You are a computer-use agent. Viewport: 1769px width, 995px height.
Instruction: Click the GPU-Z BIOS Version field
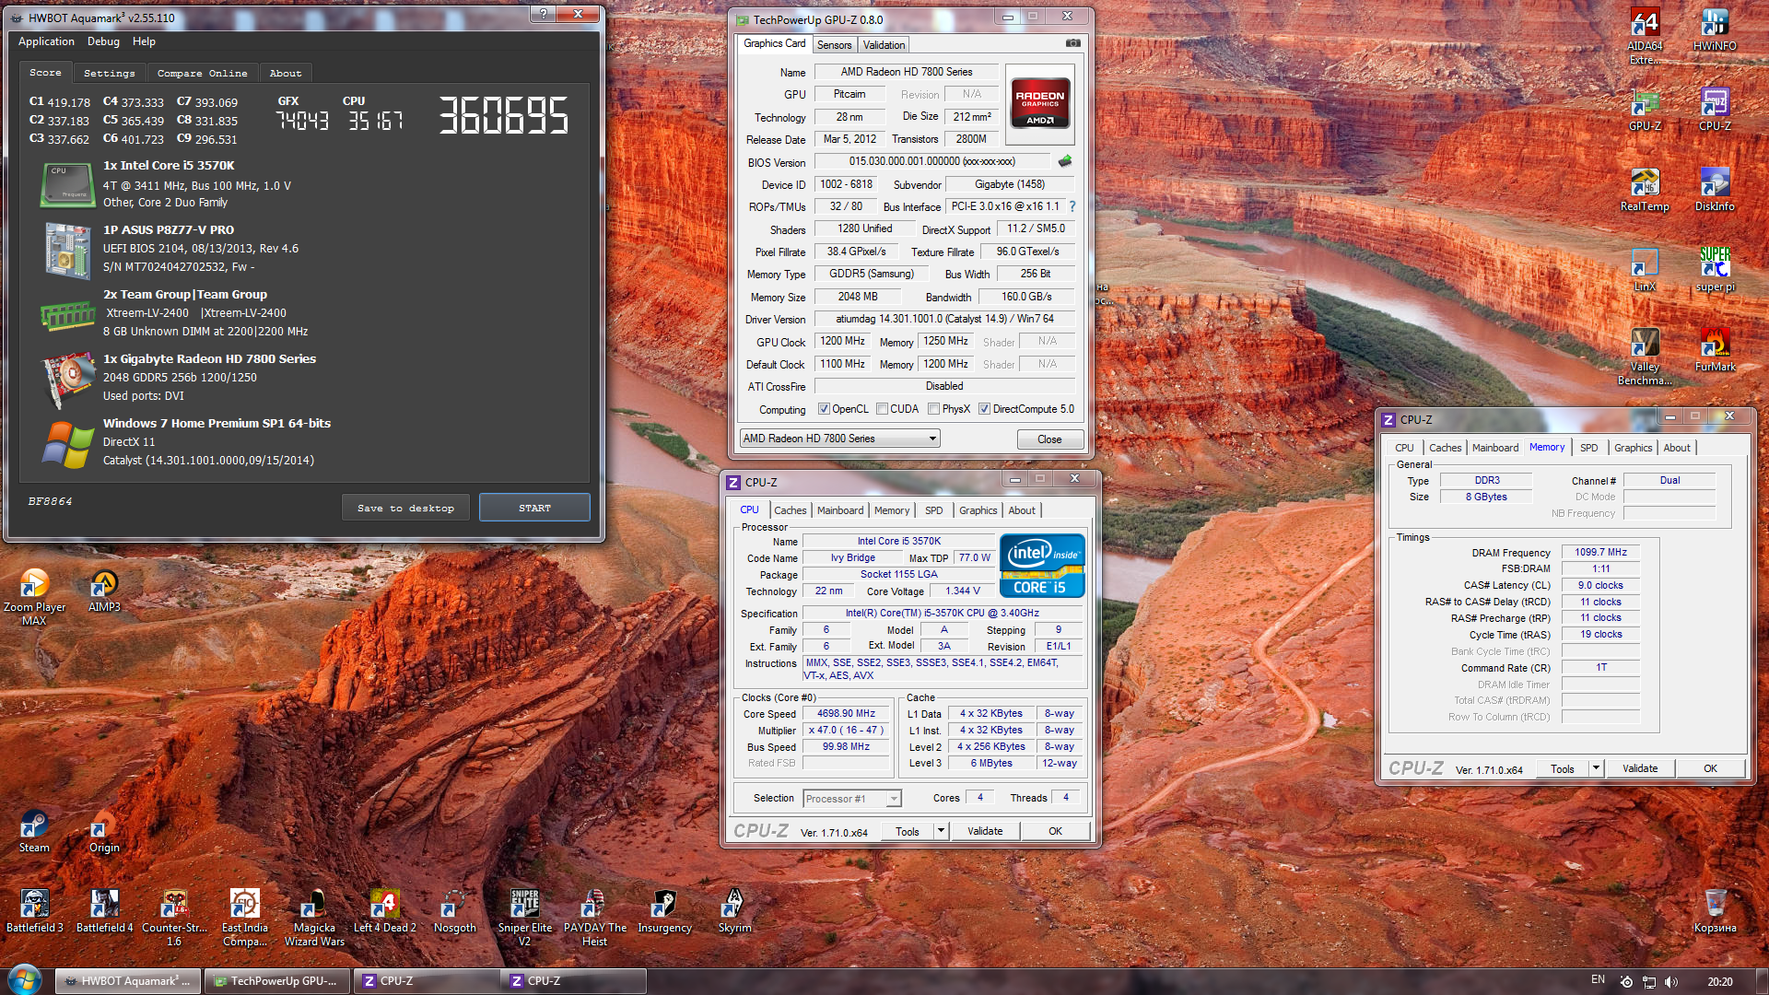[931, 161]
